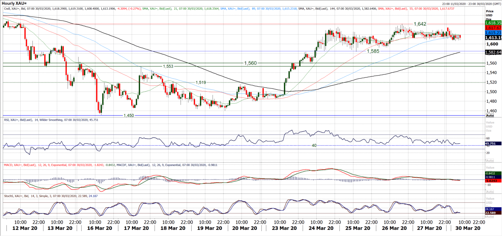Click the 1,642 resistance annotation label
The image size is (502, 236).
pos(420,24)
